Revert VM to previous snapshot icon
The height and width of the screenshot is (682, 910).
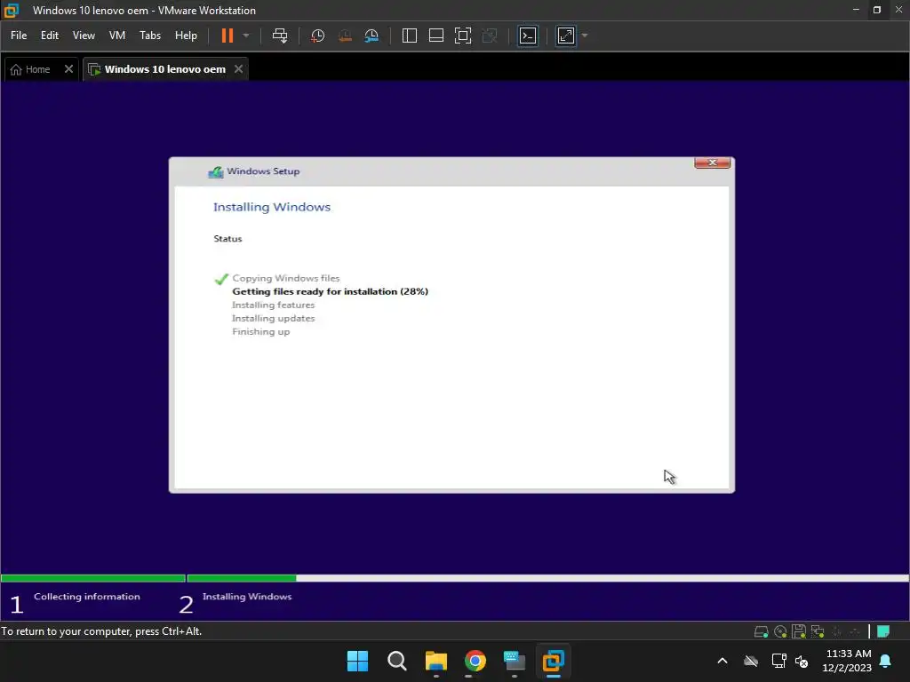345,36
